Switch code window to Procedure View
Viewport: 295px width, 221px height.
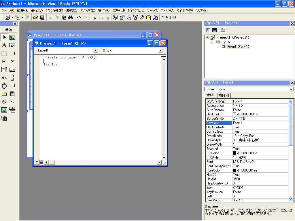click(37, 162)
